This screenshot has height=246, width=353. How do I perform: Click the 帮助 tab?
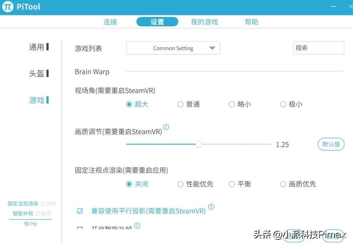(251, 22)
